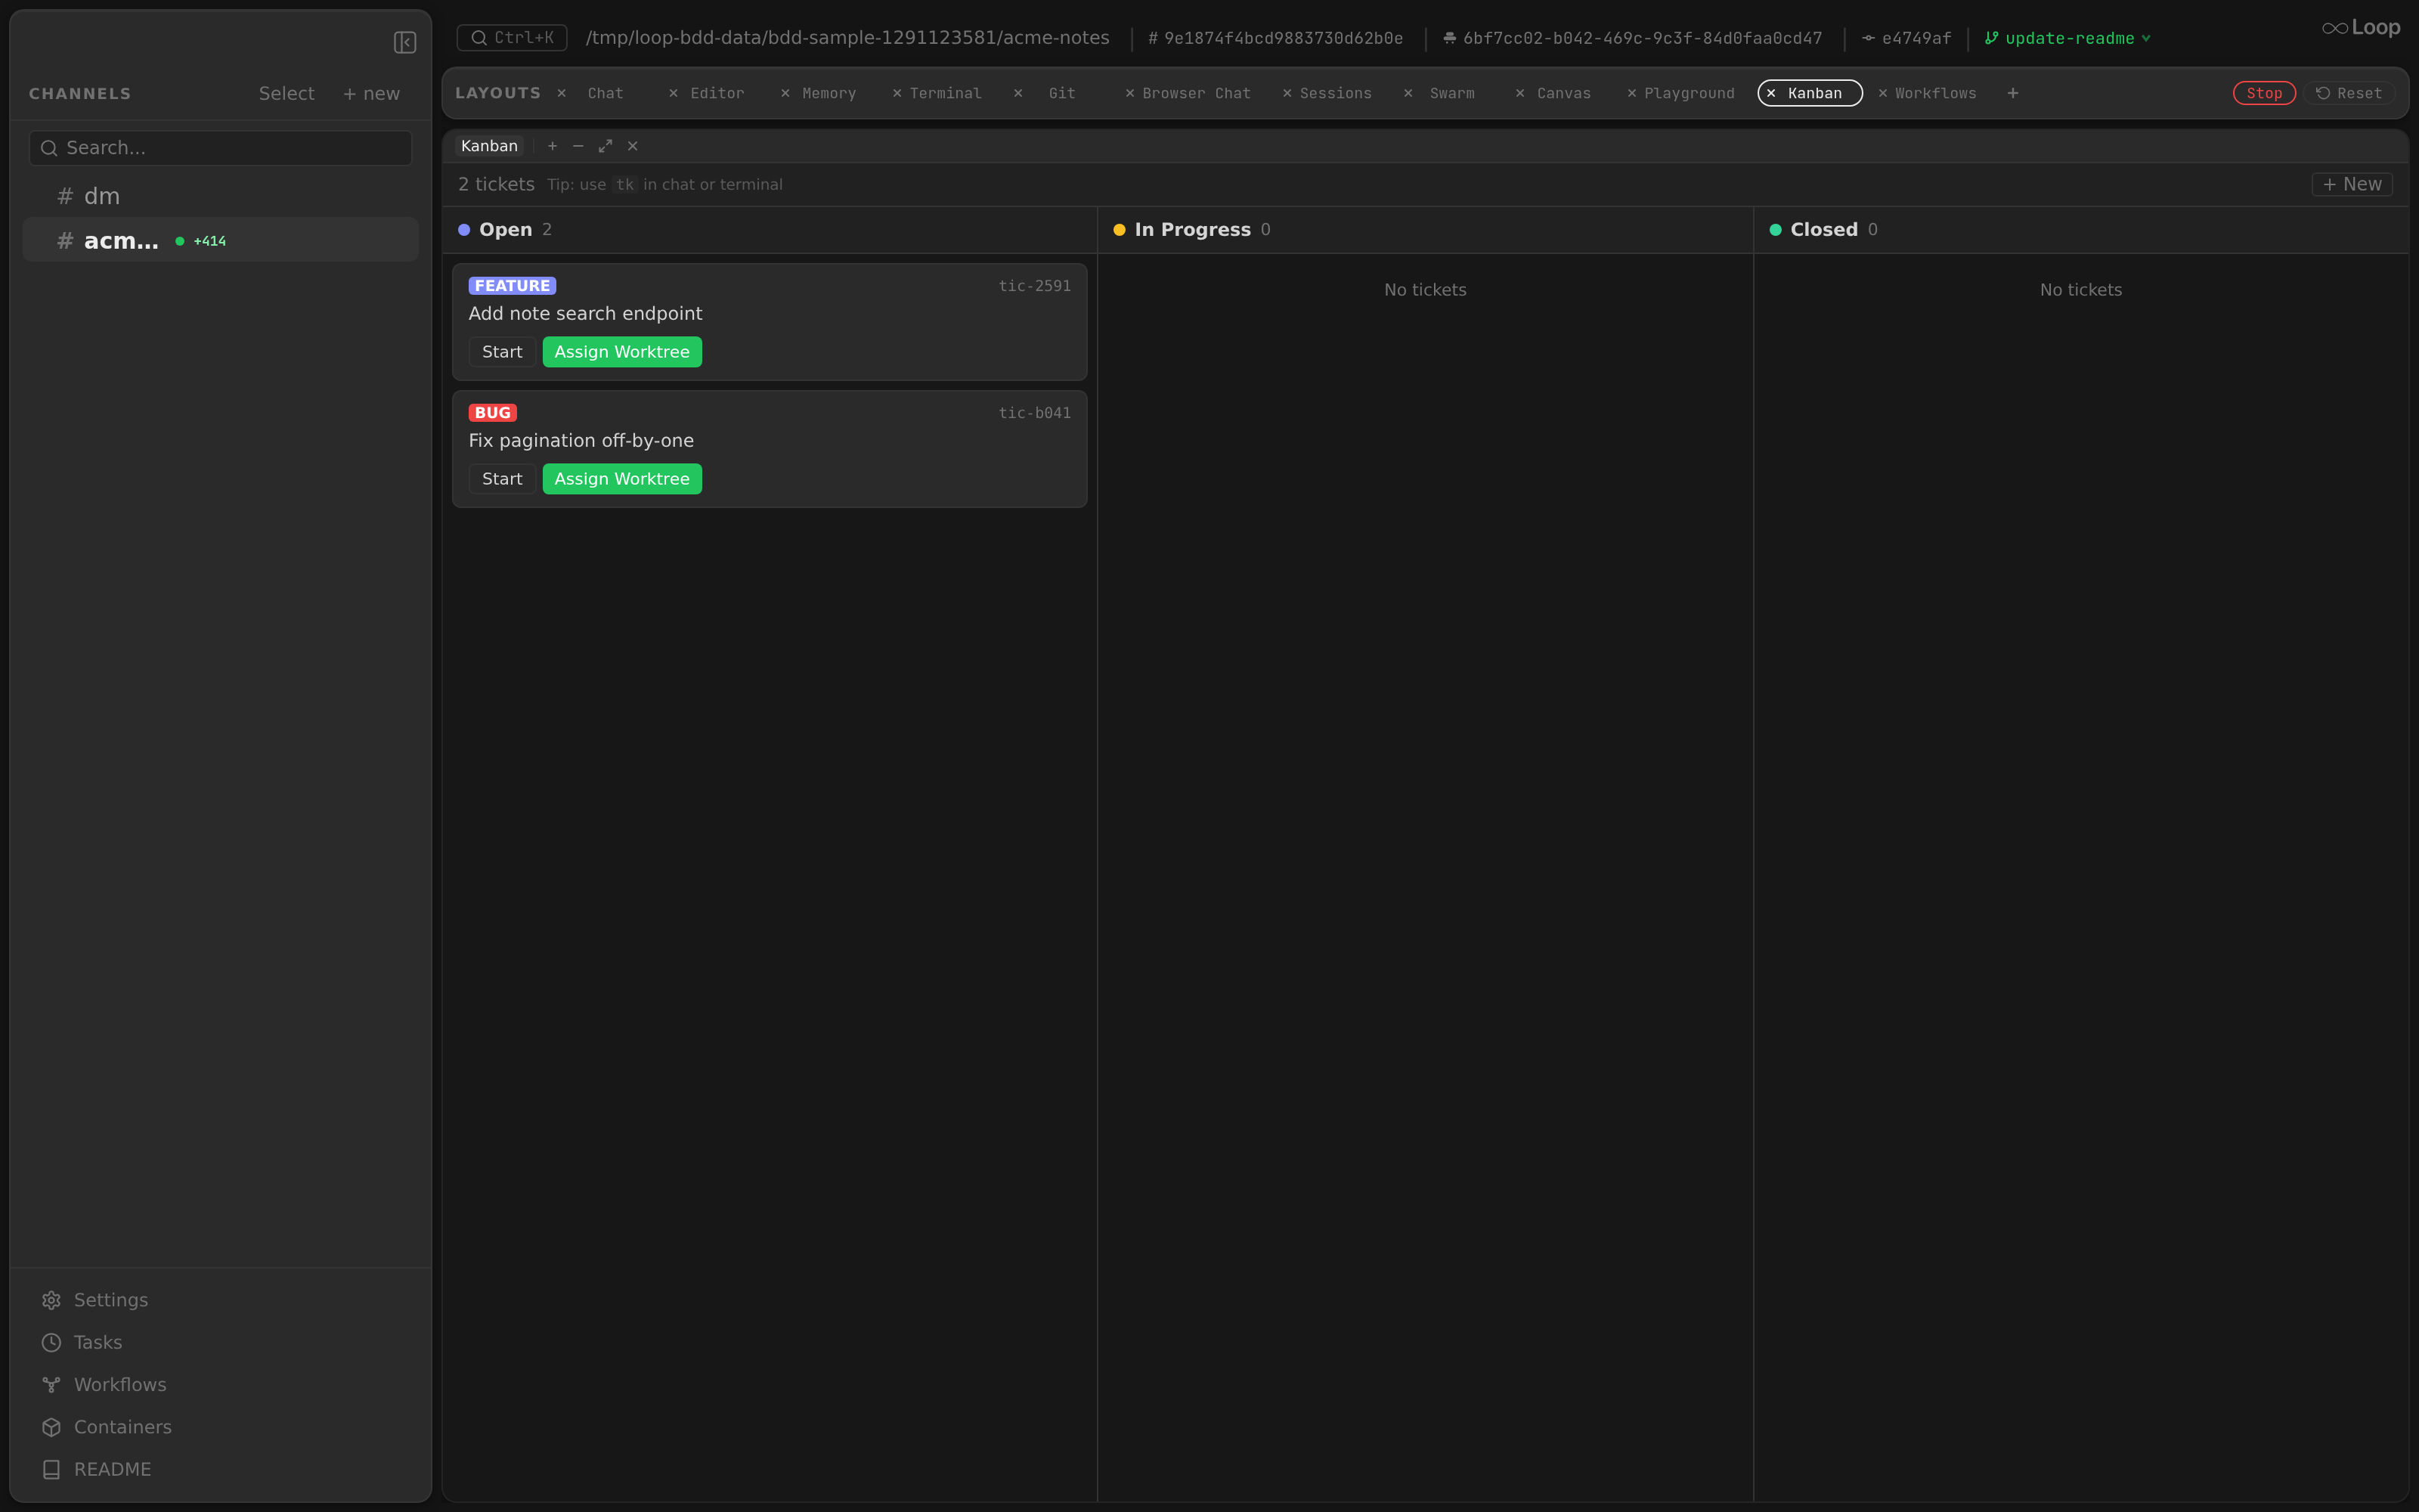Switch to the Sessions layout
Screen dimensions: 2419x1512
(1336, 93)
